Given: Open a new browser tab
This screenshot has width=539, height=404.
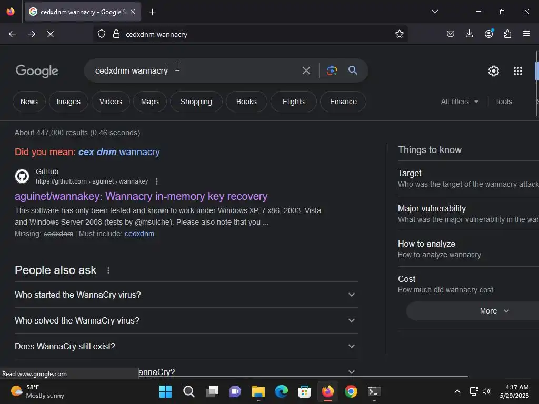Looking at the screenshot, I should coord(152,12).
